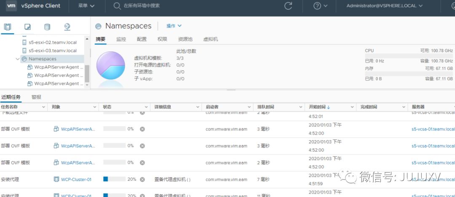
Task: Open filter dropdown on 排队时间 column
Action: pos(301,107)
